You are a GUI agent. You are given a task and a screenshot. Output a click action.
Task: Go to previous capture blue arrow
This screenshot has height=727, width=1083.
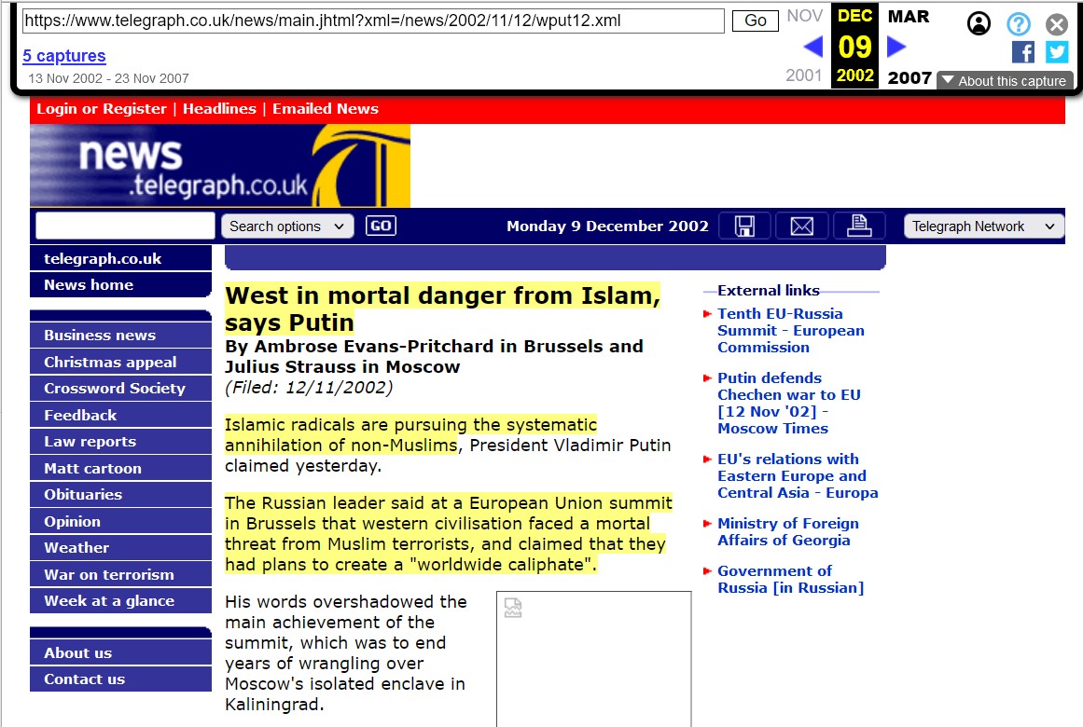tap(812, 47)
